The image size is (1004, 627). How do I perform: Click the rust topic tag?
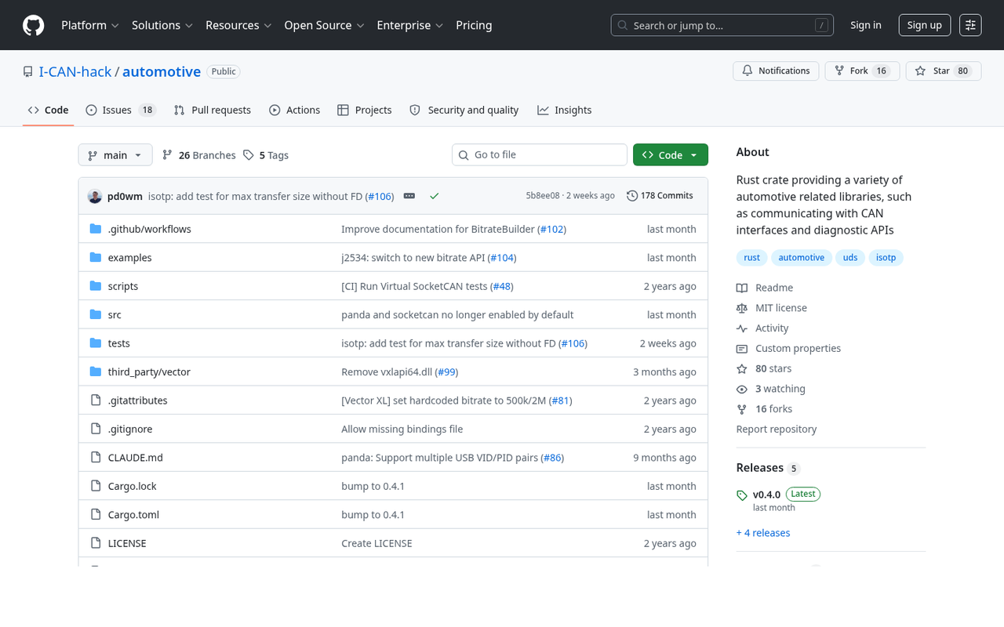coord(751,257)
